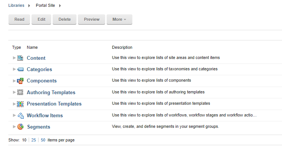282x149 pixels.
Task: Click the Presentation Templates icon
Action: (20, 104)
